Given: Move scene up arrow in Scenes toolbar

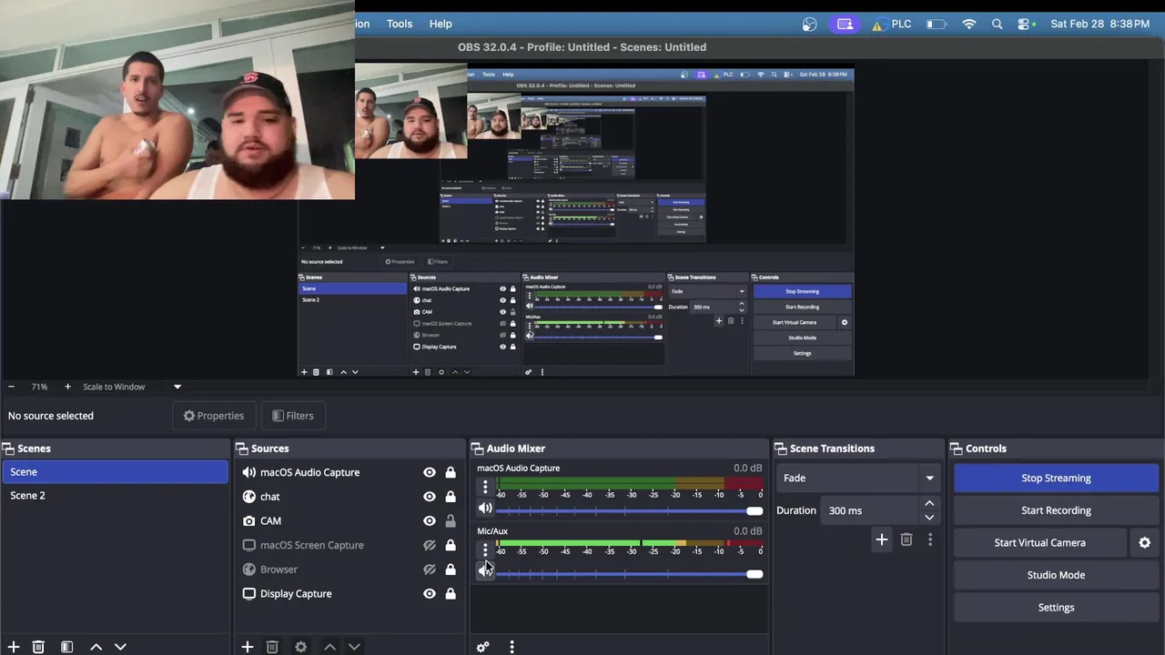Looking at the screenshot, I should (x=96, y=647).
